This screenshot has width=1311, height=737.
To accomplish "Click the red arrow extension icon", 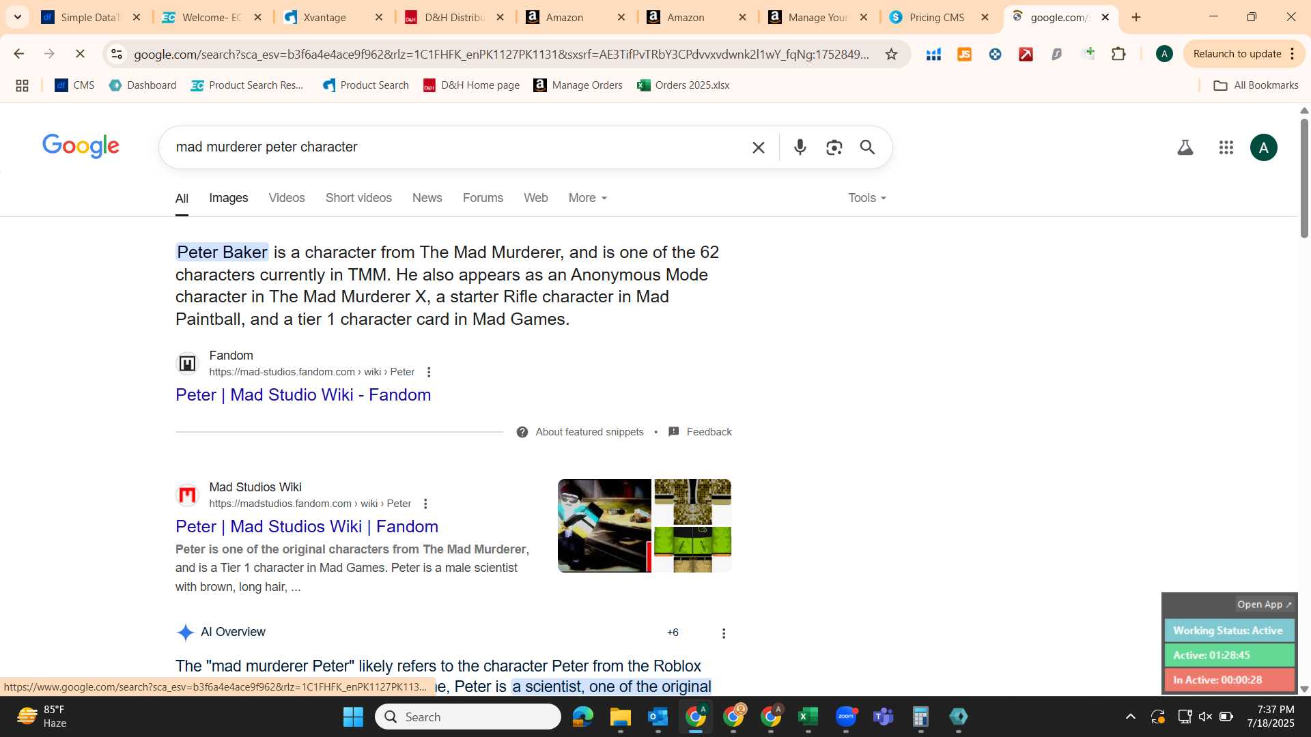I will [1026, 54].
